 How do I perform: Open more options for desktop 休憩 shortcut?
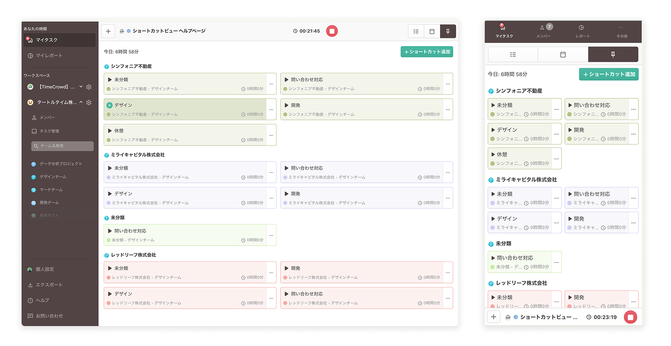click(271, 135)
